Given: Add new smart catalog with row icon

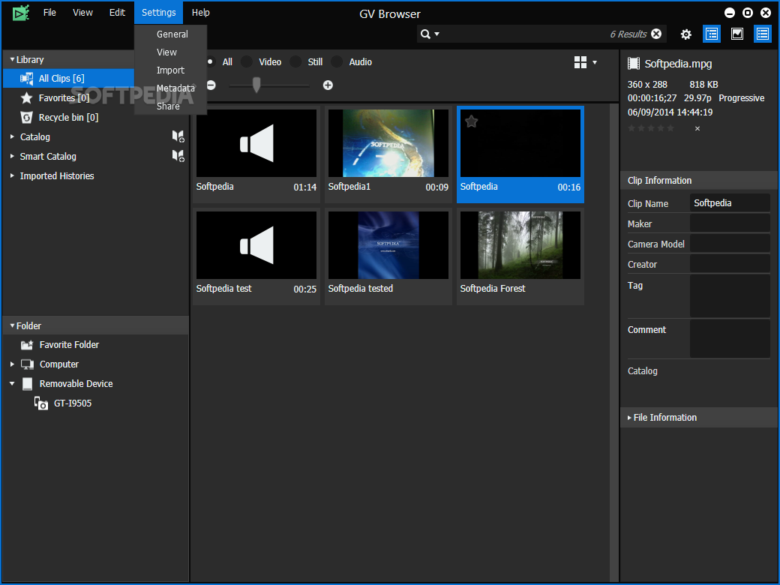Looking at the screenshot, I should 178,156.
